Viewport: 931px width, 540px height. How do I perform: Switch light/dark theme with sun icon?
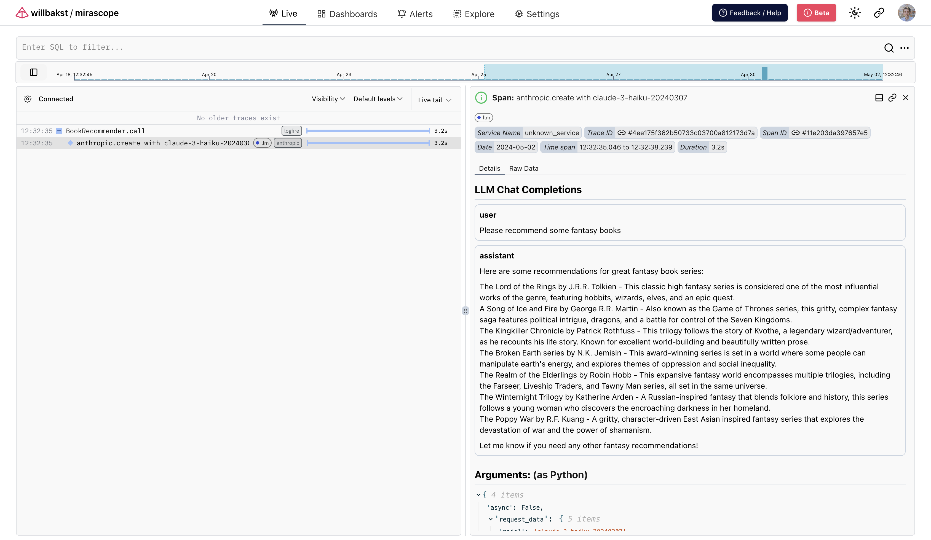855,13
